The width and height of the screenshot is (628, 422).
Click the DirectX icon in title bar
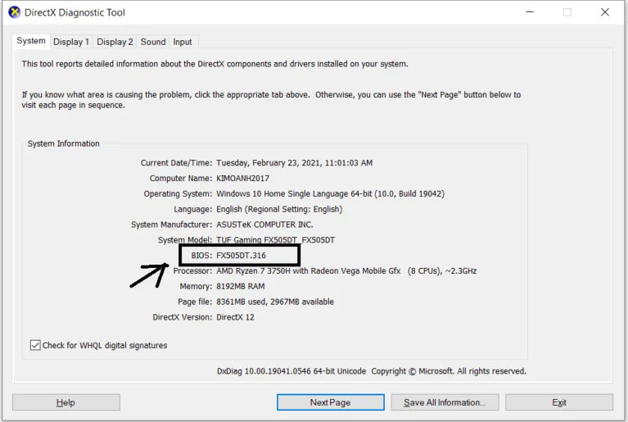click(x=14, y=12)
